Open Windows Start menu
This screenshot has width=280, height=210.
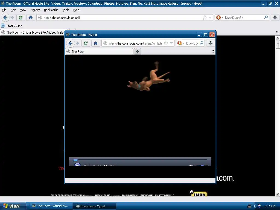click(x=13, y=206)
